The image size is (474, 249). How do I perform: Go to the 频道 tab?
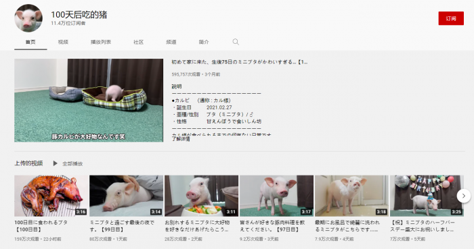coord(171,42)
